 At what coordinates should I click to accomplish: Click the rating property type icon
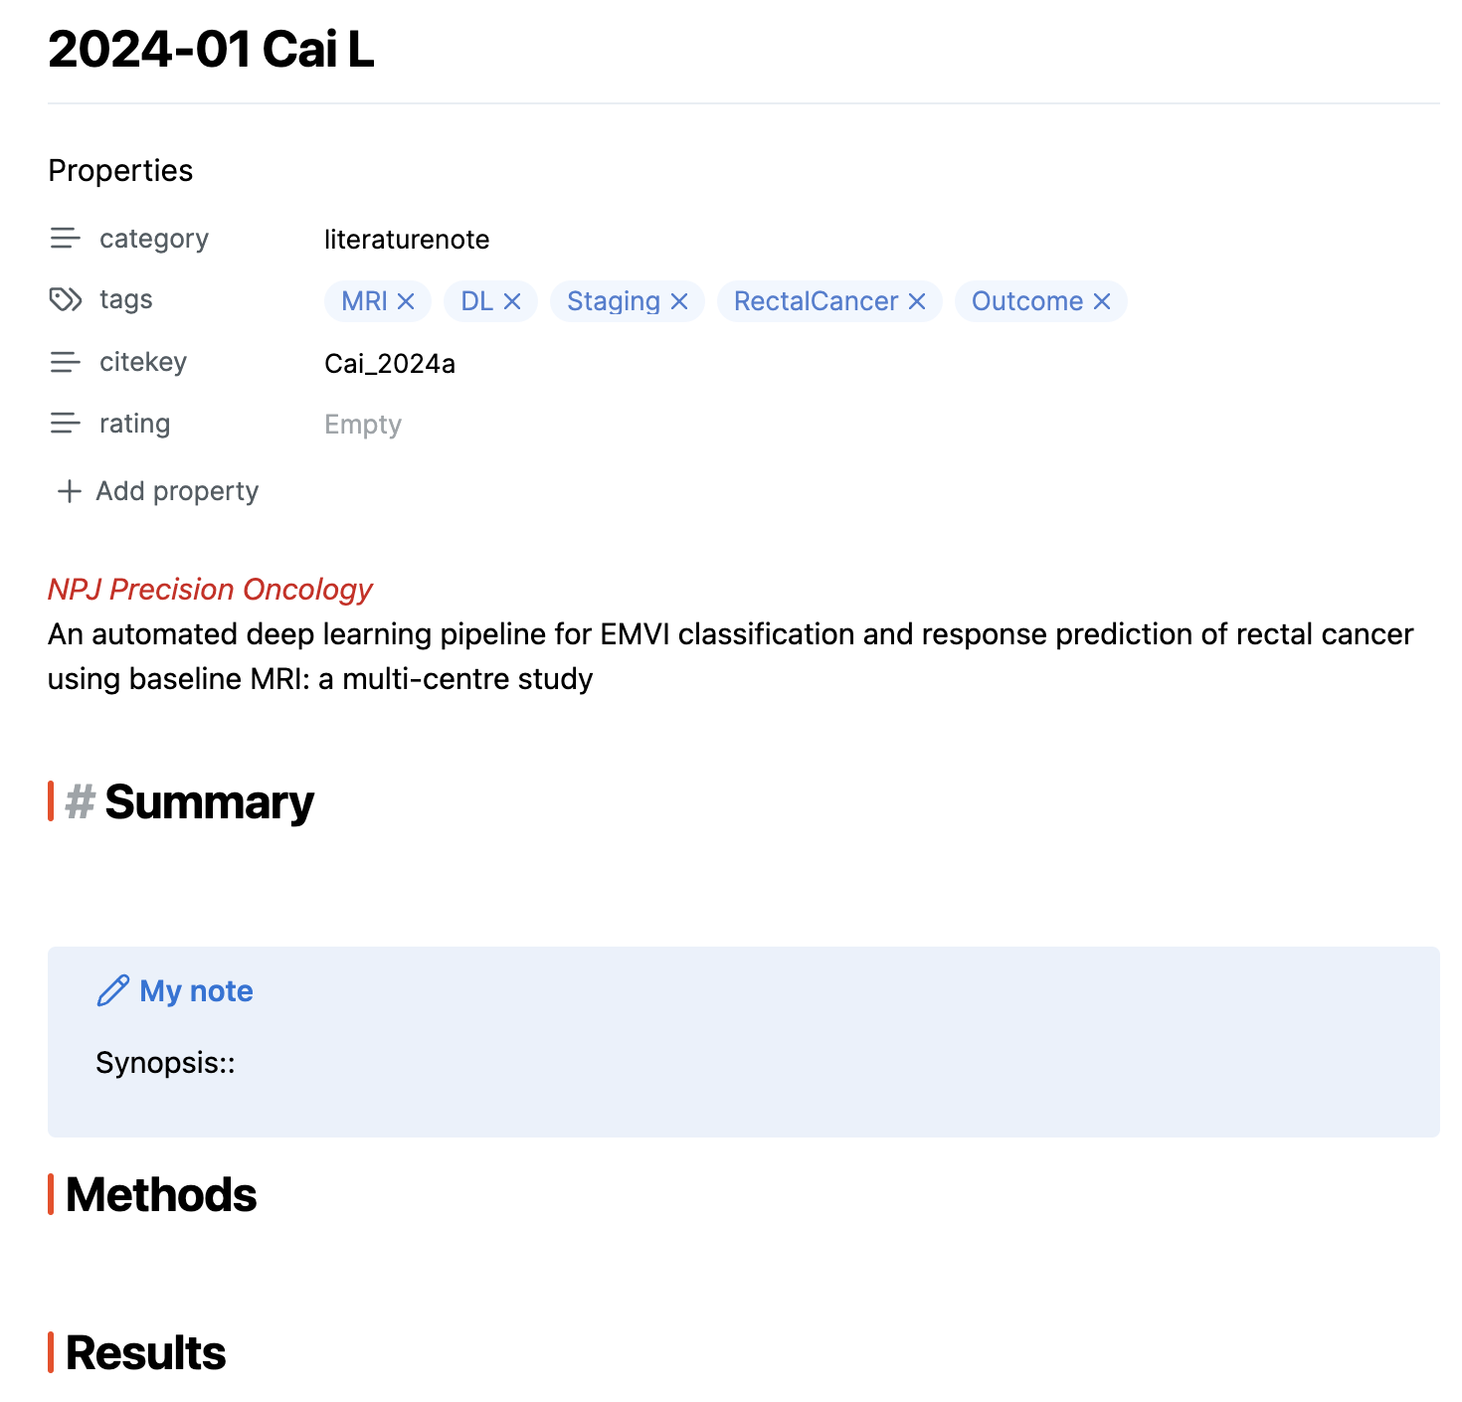point(66,424)
